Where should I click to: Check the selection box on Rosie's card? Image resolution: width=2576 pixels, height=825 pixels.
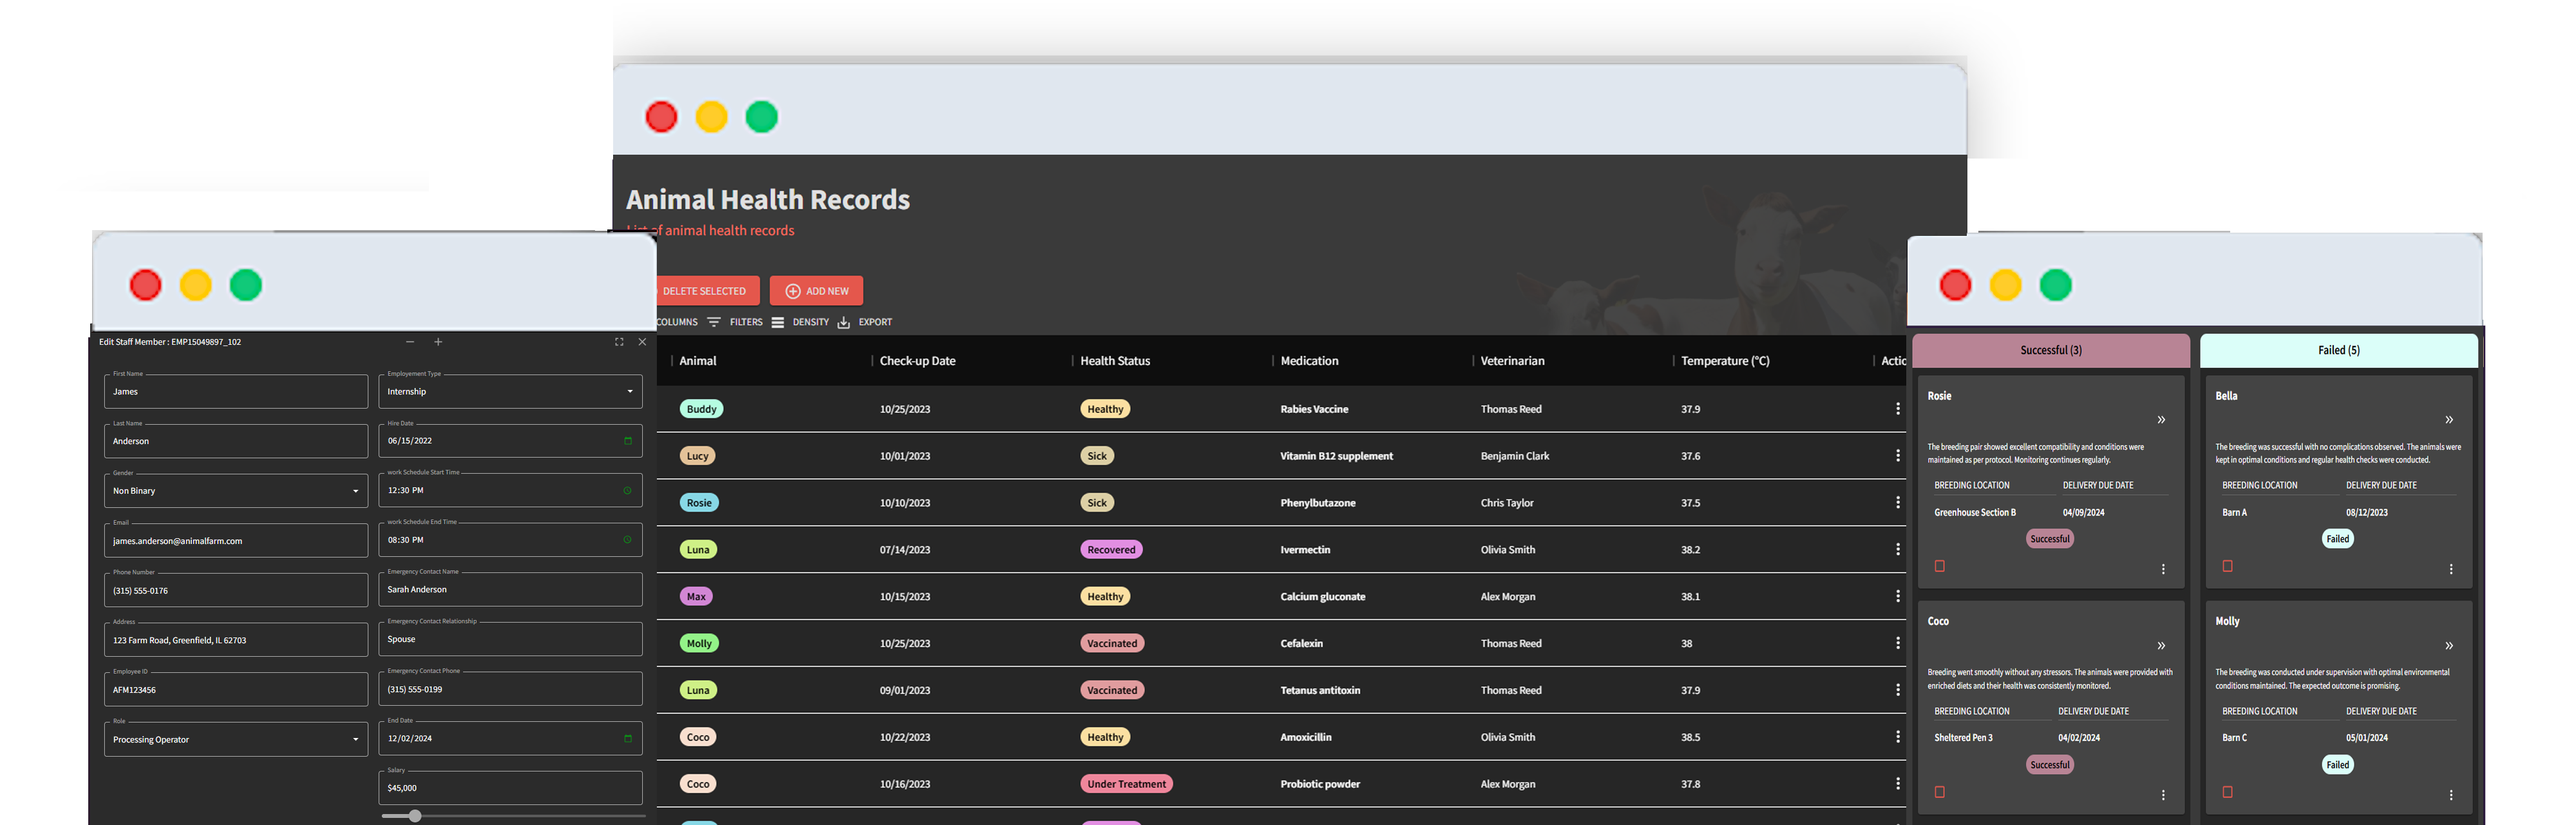tap(1939, 566)
